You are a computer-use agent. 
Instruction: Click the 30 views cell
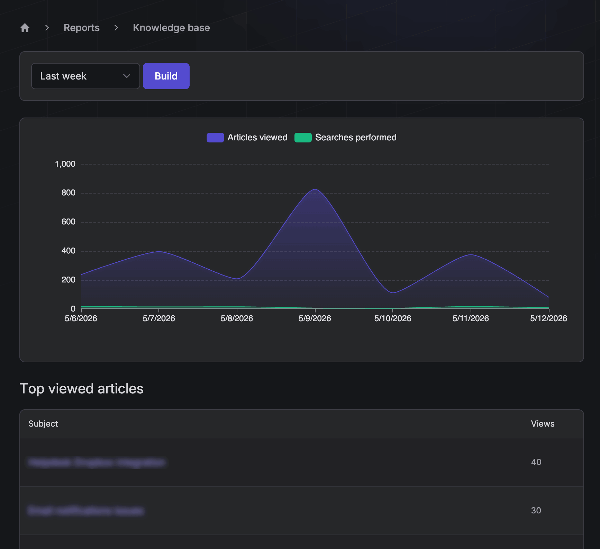pos(536,511)
